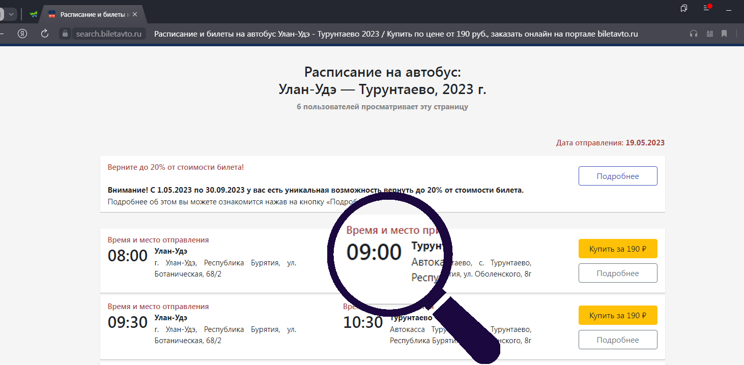This screenshot has height=365, width=744.
Task: Buy the 08:00 trip for 190 ₽
Action: click(618, 249)
